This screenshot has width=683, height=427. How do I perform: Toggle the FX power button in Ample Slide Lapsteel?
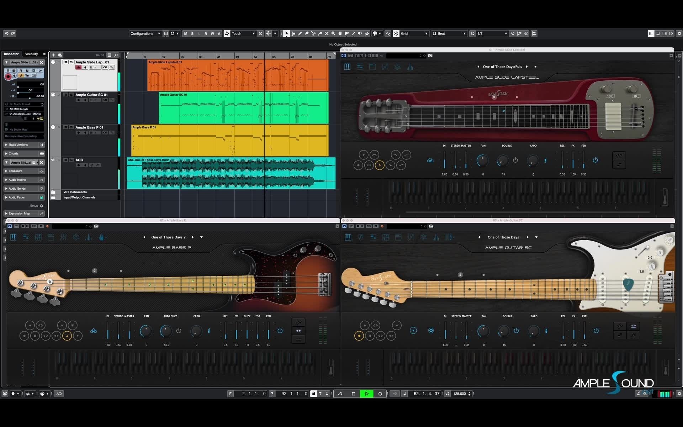595,160
